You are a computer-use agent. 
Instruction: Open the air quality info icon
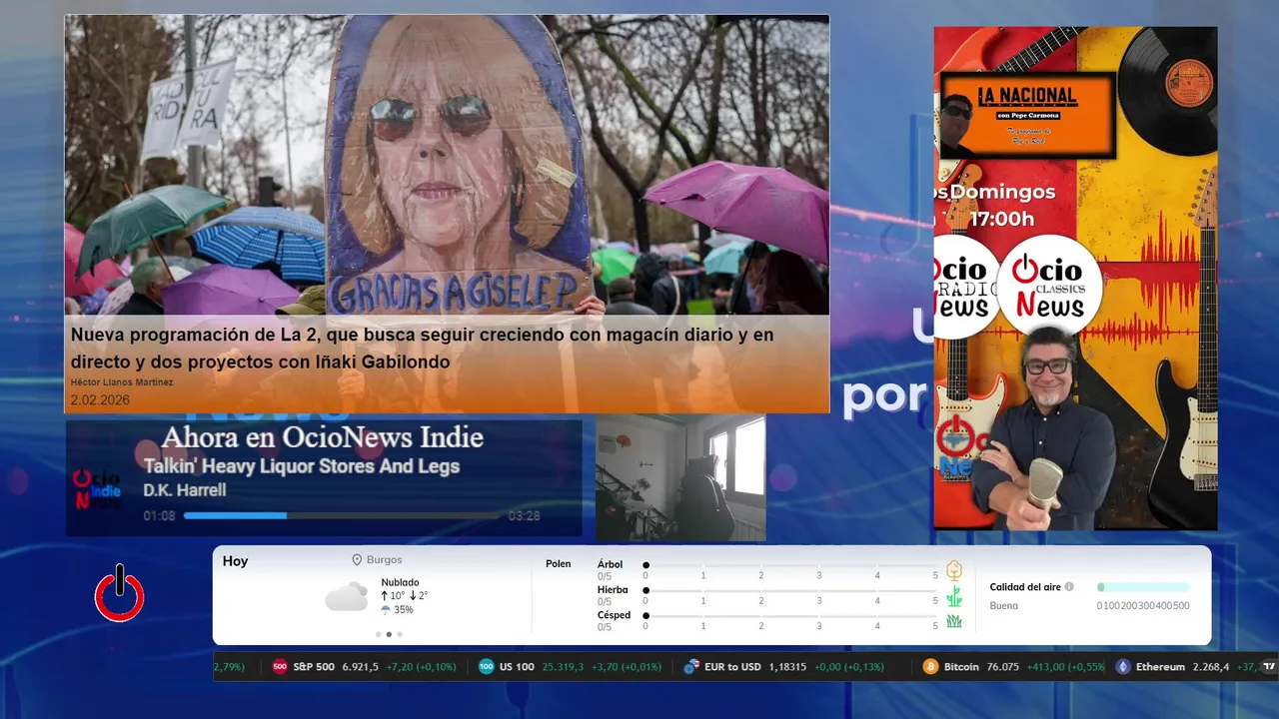[x=1069, y=587]
